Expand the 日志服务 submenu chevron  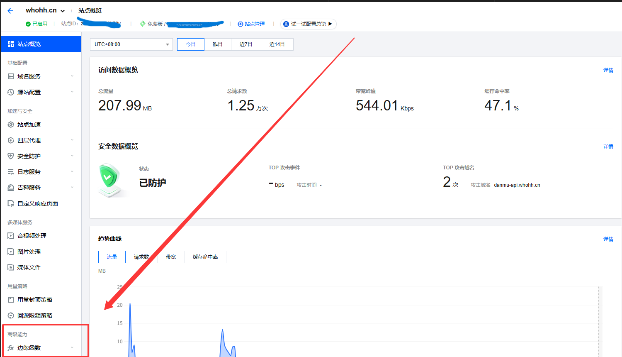[x=72, y=171]
